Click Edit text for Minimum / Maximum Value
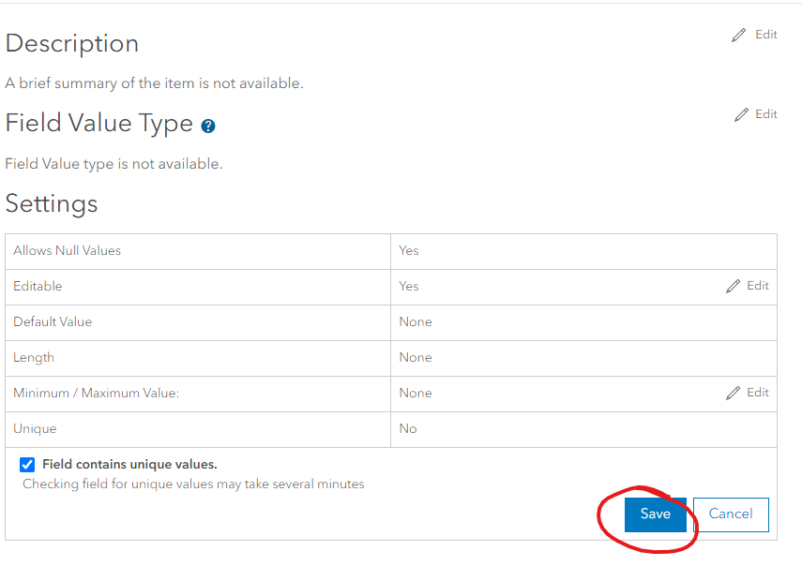This screenshot has height=581, width=802. (x=758, y=393)
